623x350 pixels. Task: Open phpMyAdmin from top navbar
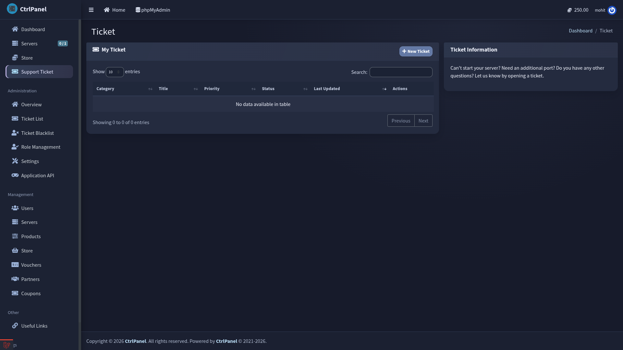point(153,10)
